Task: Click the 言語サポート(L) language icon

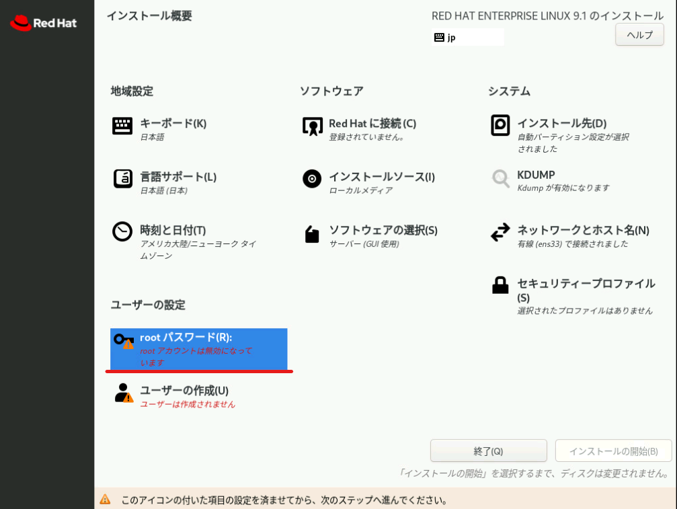Action: point(122,179)
